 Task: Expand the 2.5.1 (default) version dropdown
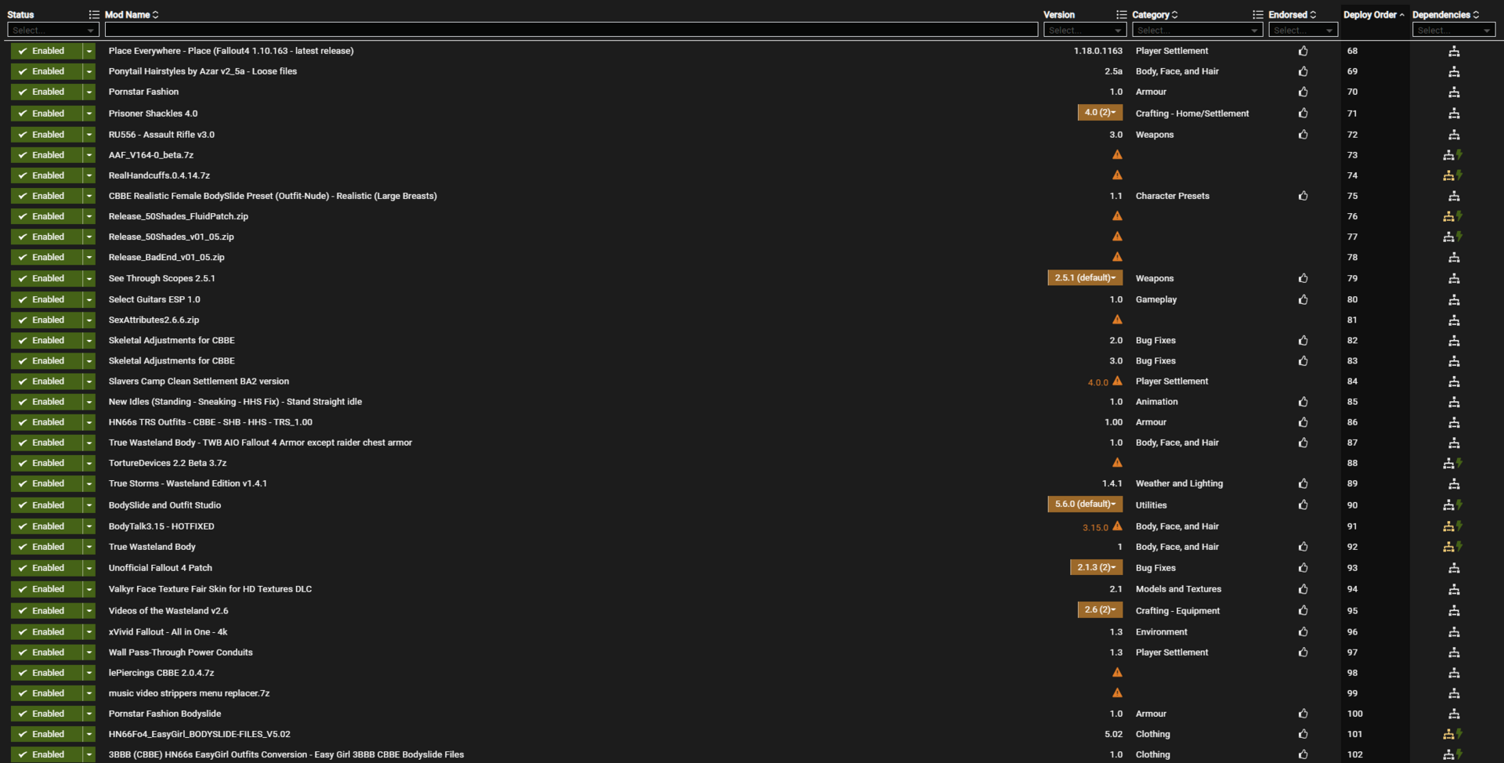pyautogui.click(x=1085, y=278)
